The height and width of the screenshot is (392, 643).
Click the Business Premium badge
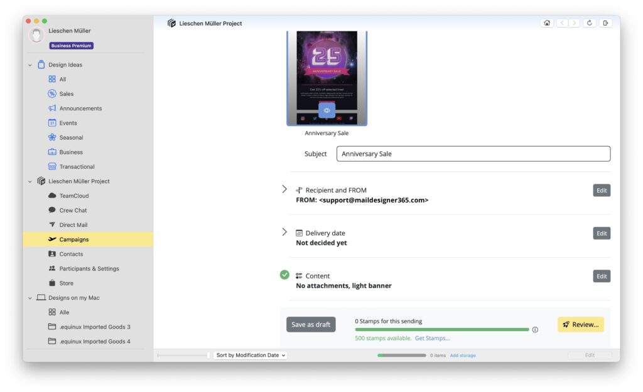click(72, 45)
